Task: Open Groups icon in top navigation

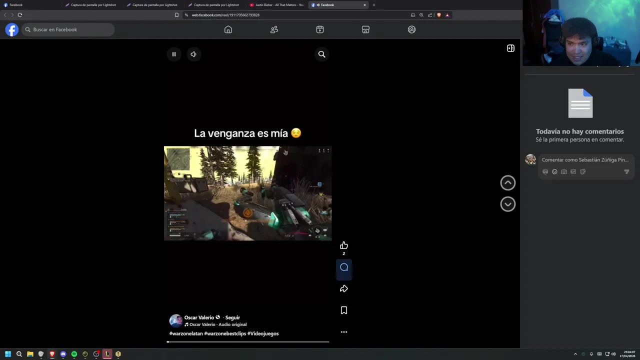Action: [411, 29]
